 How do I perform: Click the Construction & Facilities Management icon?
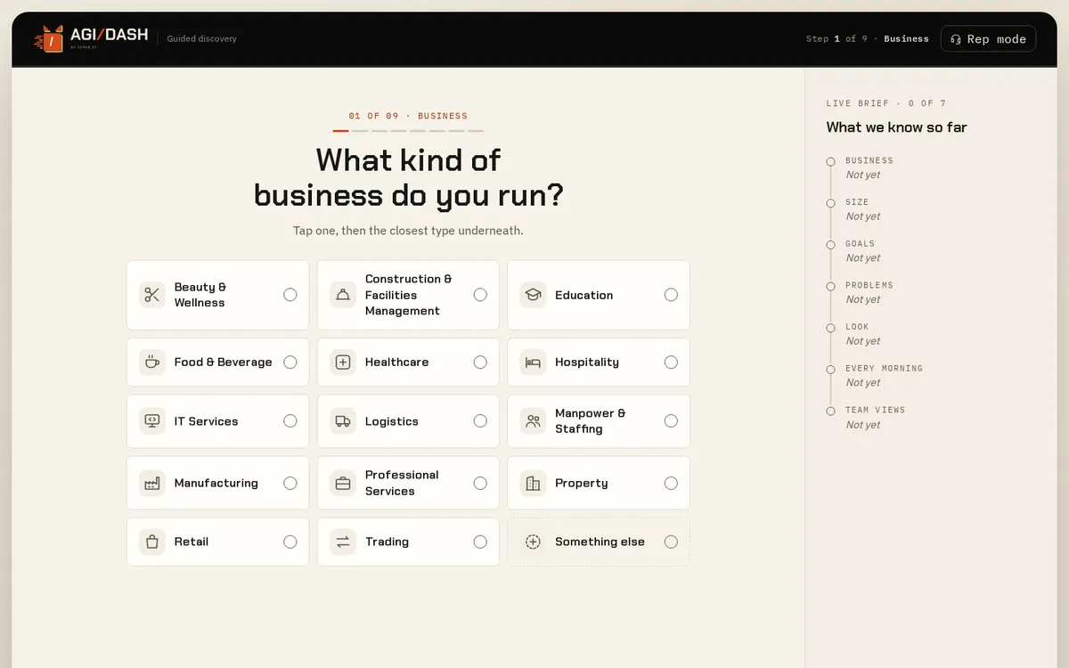point(343,295)
